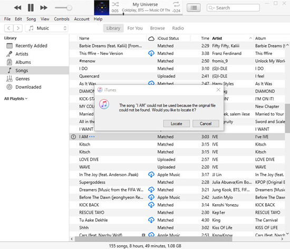
Task: Toggle shuffle in the now playing display
Action: pos(115,4)
